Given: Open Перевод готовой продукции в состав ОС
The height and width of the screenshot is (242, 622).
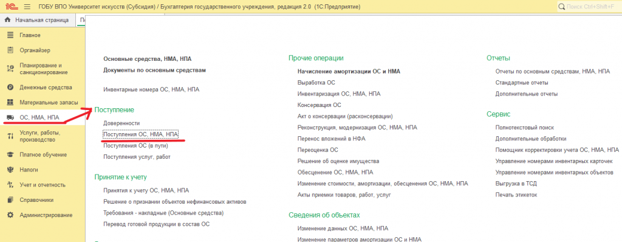Looking at the screenshot, I should pyautogui.click(x=156, y=224).
